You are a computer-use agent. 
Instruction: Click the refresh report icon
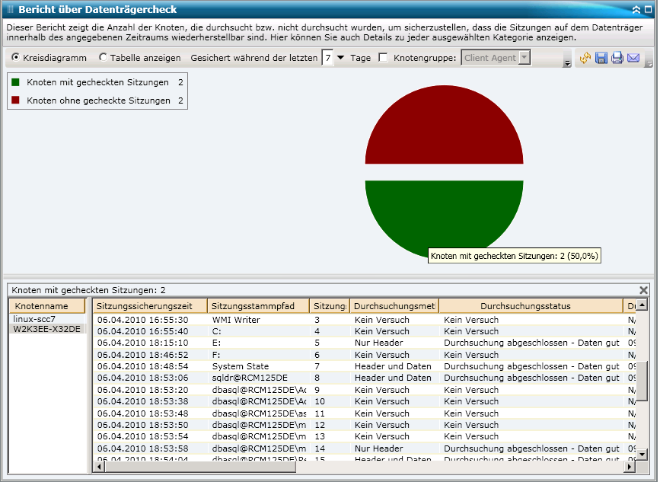pos(585,58)
